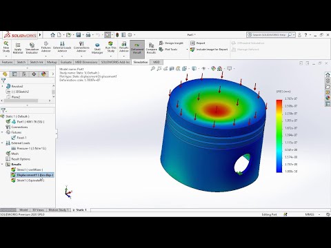Click Design Insight
The image size is (331, 248).
[171, 43]
